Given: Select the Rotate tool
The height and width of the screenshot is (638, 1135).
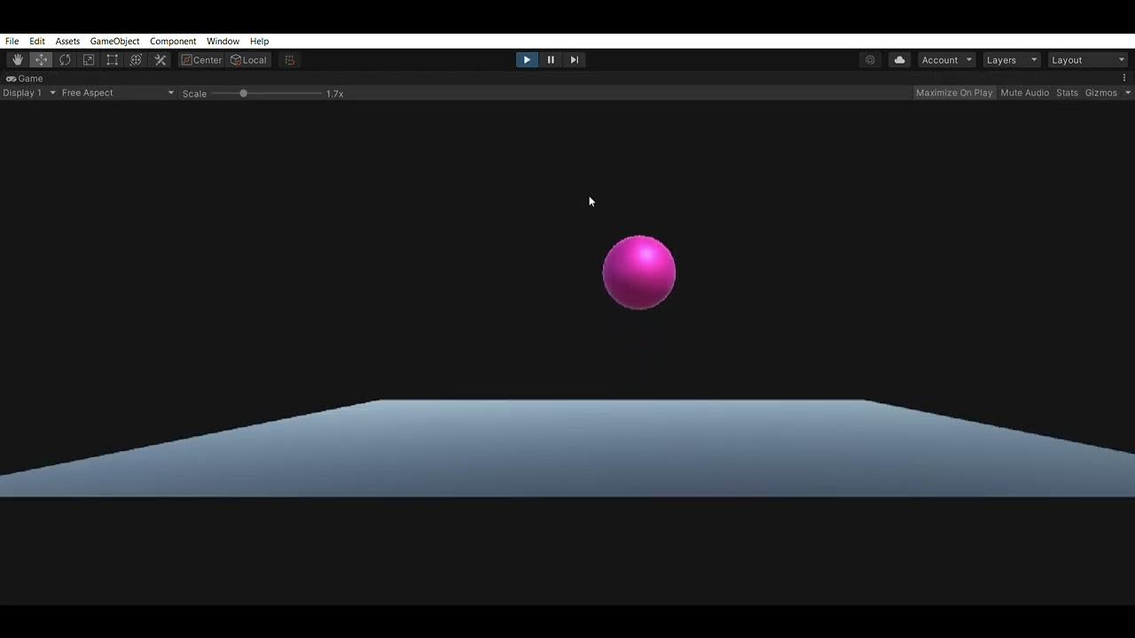Looking at the screenshot, I should pyautogui.click(x=65, y=59).
